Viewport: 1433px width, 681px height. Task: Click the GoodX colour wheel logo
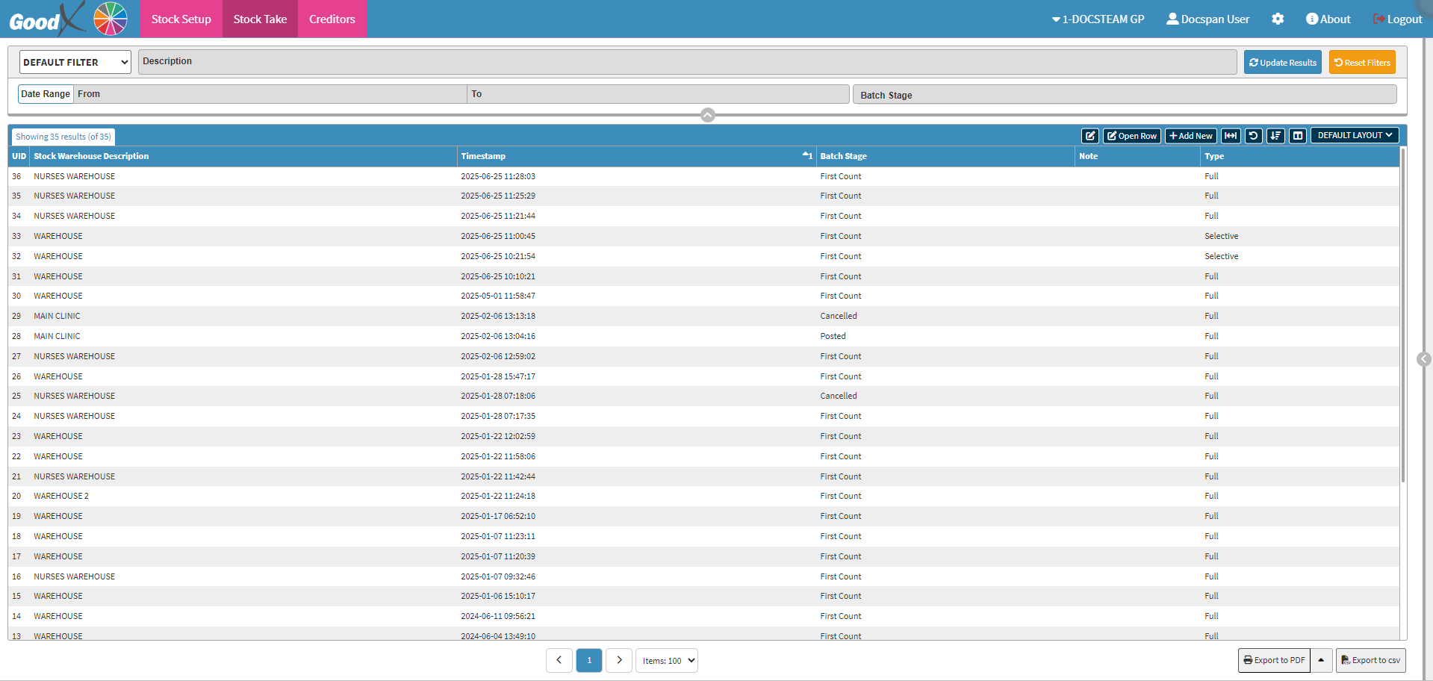(111, 19)
